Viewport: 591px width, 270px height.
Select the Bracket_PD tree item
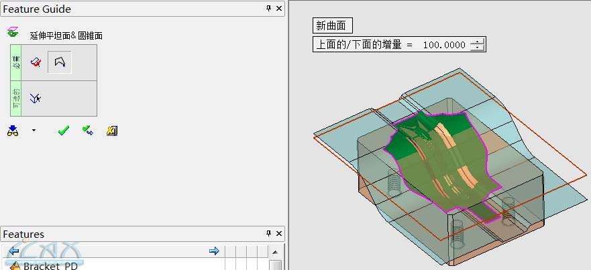50,266
